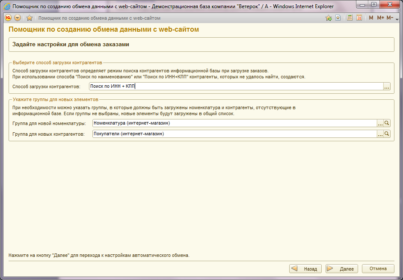403x280 pixels.
Task: Click the get link icon with green arrow
Action: [x=329, y=18]
